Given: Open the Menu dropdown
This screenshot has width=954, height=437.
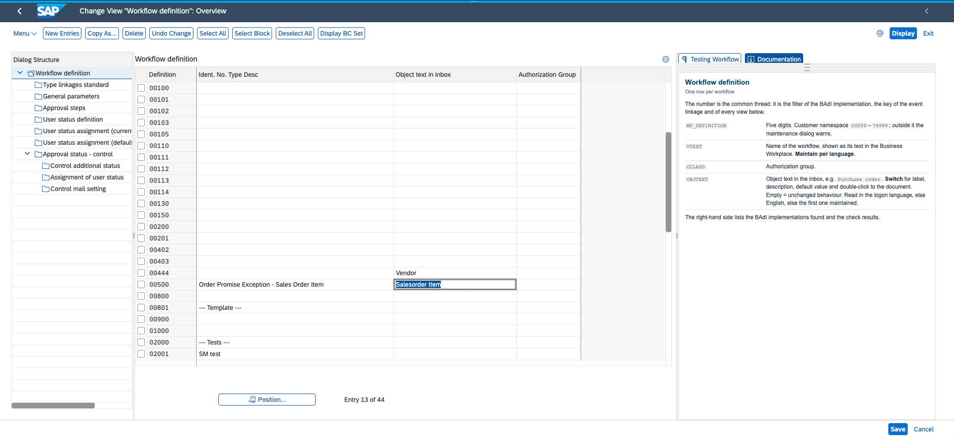Looking at the screenshot, I should (25, 33).
